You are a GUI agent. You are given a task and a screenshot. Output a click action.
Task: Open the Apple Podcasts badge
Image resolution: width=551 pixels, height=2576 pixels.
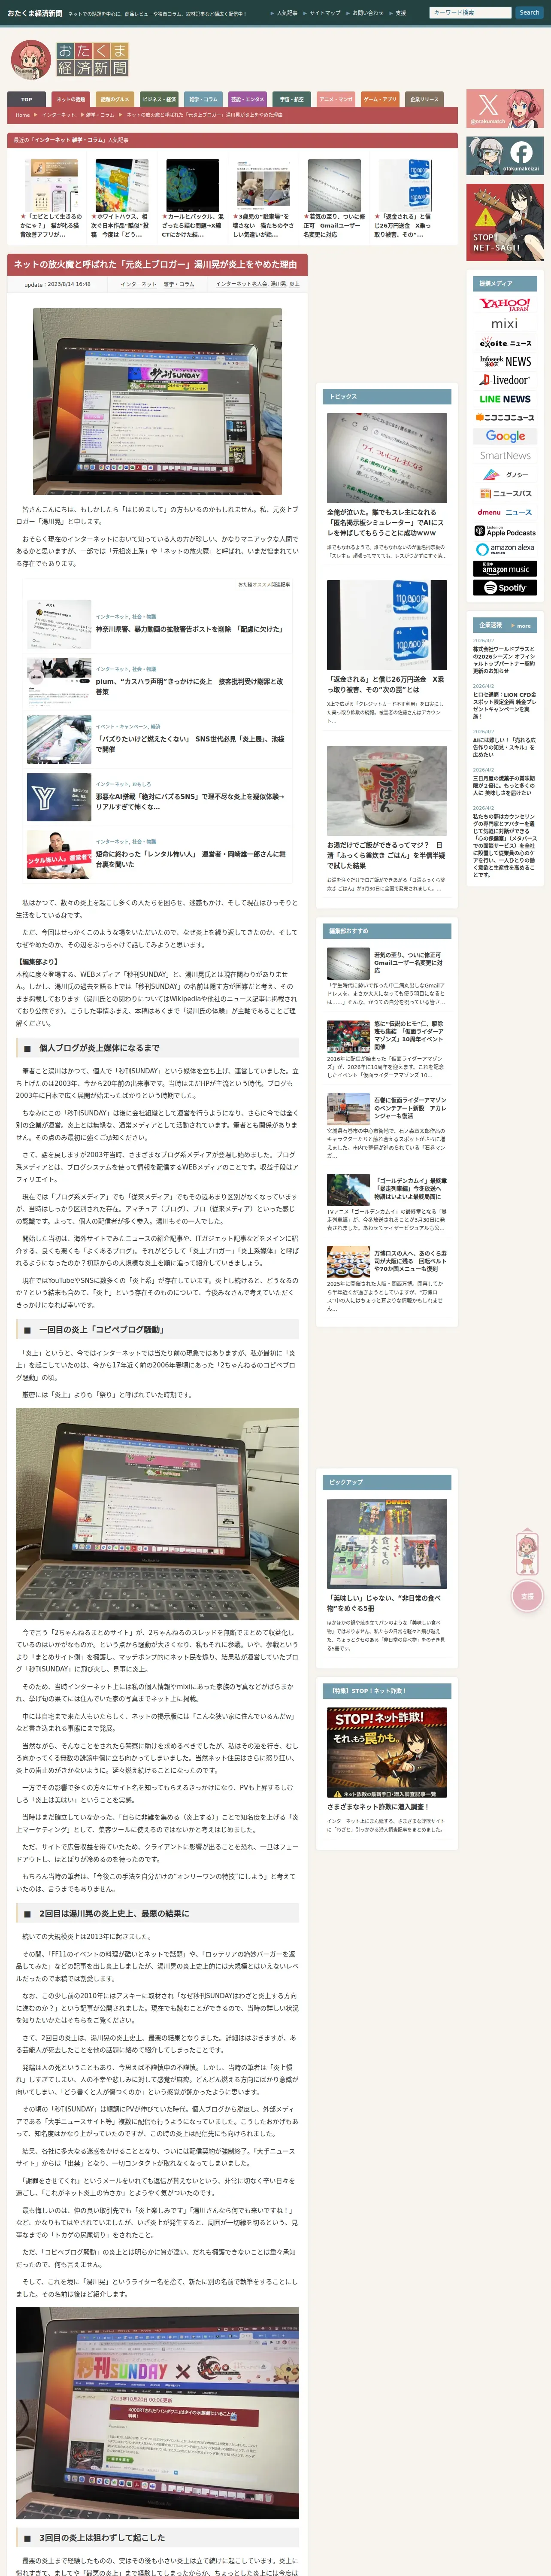(x=505, y=531)
